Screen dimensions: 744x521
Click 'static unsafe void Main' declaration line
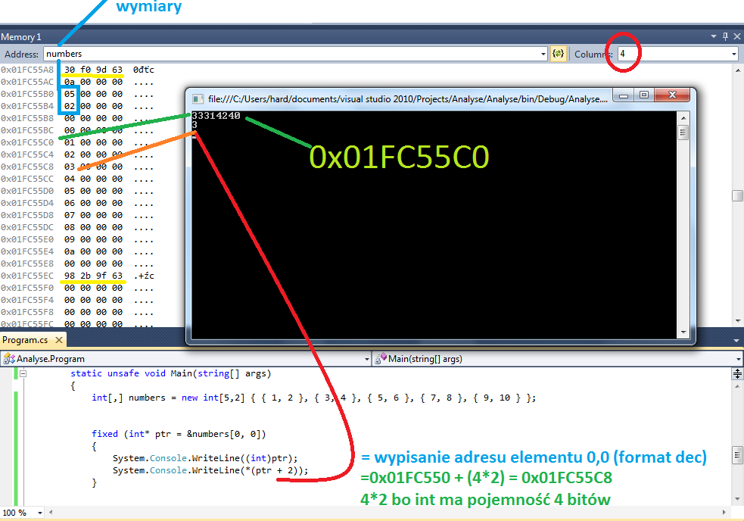tap(171, 373)
